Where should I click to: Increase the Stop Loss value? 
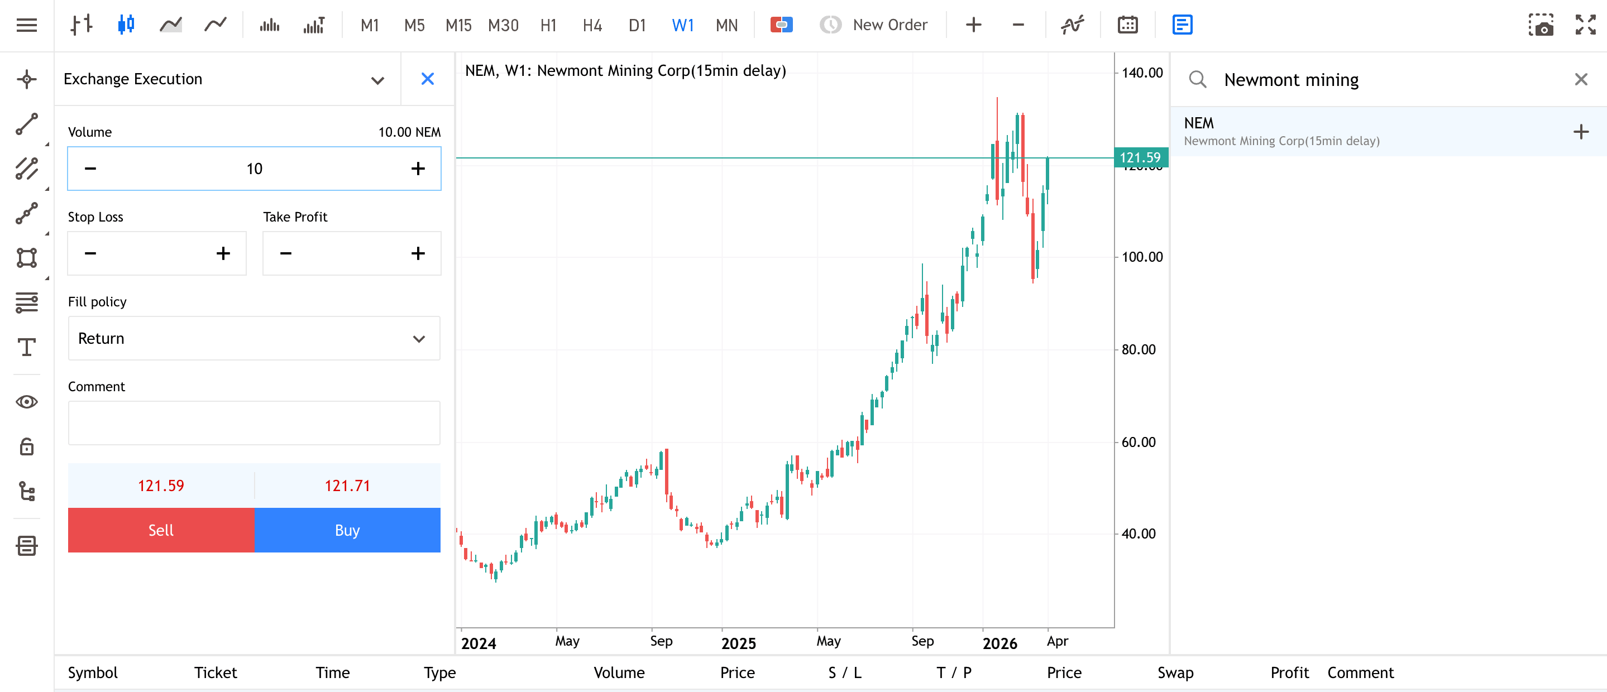(x=223, y=253)
